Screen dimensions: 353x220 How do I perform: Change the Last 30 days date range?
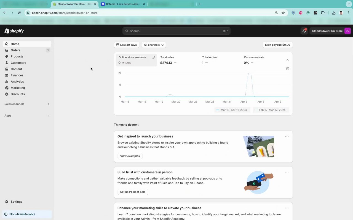point(126,45)
